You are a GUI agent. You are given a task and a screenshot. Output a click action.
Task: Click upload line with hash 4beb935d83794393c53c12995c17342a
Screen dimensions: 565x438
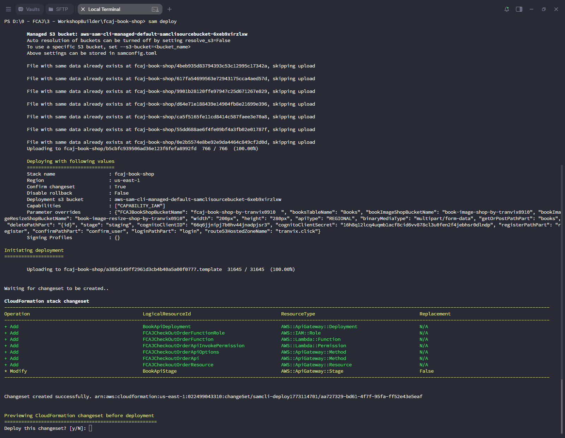[171, 66]
